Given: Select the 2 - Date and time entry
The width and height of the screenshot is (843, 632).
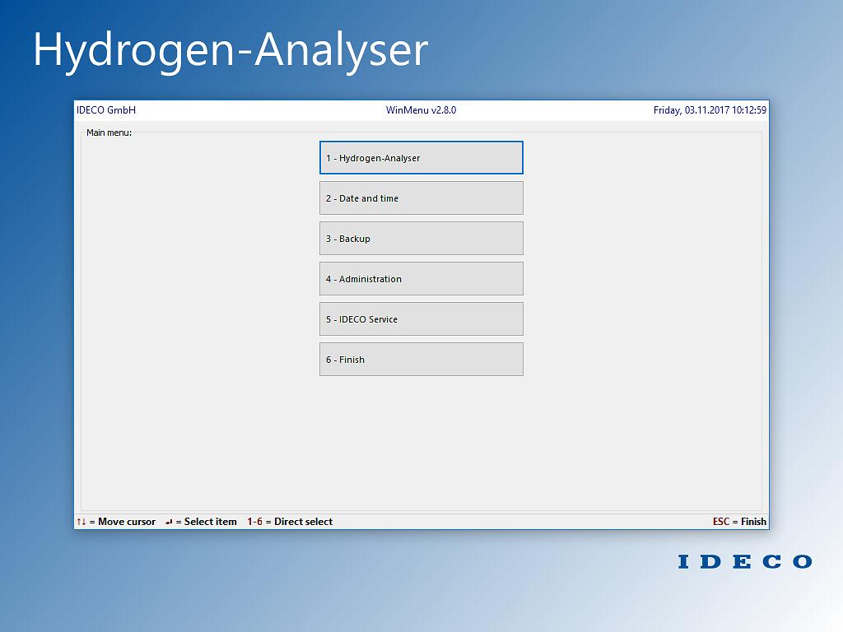Looking at the screenshot, I should tap(421, 198).
